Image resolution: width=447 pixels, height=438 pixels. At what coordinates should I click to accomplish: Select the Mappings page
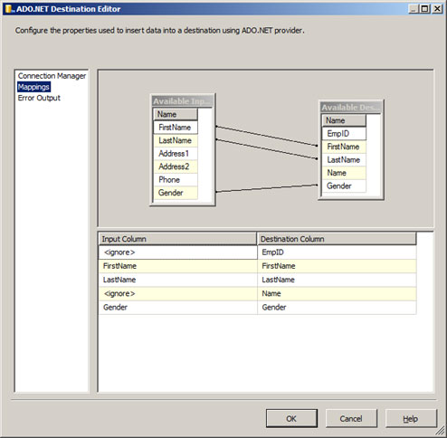click(33, 87)
